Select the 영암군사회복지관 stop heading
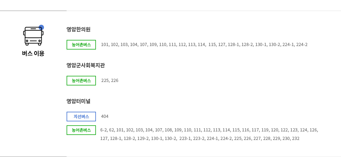 coord(86,65)
